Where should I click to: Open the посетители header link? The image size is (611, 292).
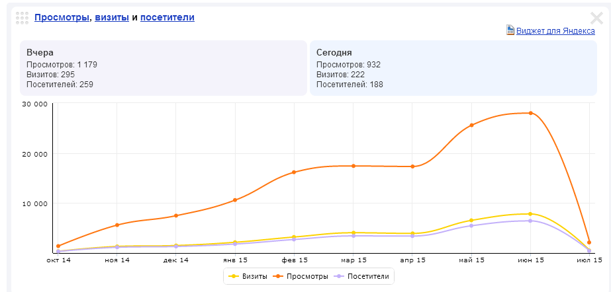pos(167,17)
